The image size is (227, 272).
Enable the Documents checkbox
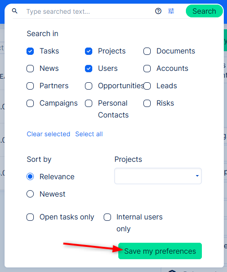(147, 51)
